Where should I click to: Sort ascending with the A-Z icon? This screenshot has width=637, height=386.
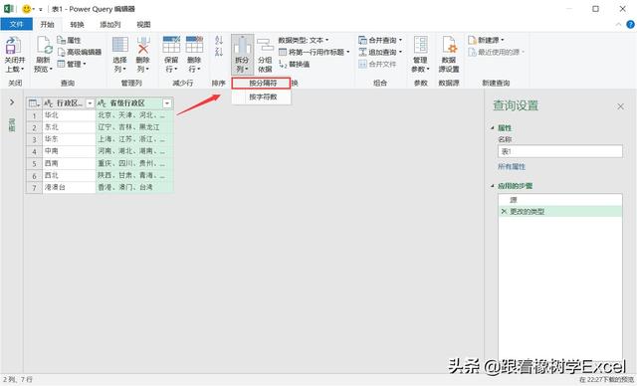(x=219, y=40)
